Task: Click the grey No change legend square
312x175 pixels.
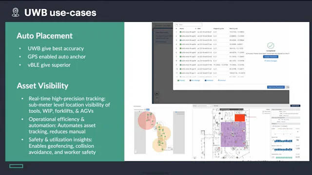Action: click(190, 80)
